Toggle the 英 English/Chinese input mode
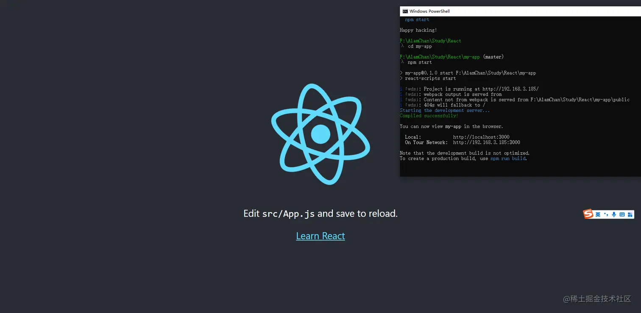 (x=598, y=215)
